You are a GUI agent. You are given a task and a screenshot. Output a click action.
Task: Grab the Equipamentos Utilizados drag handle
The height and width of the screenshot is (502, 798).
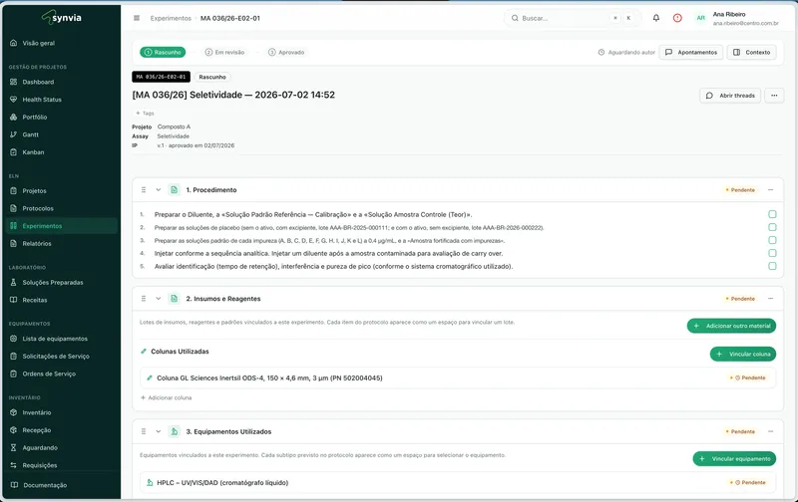tap(144, 431)
